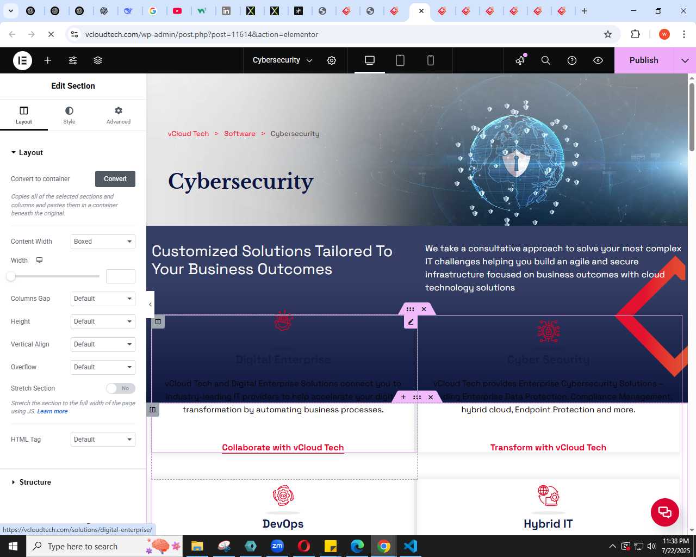Open the Overflow dropdown

click(x=103, y=367)
